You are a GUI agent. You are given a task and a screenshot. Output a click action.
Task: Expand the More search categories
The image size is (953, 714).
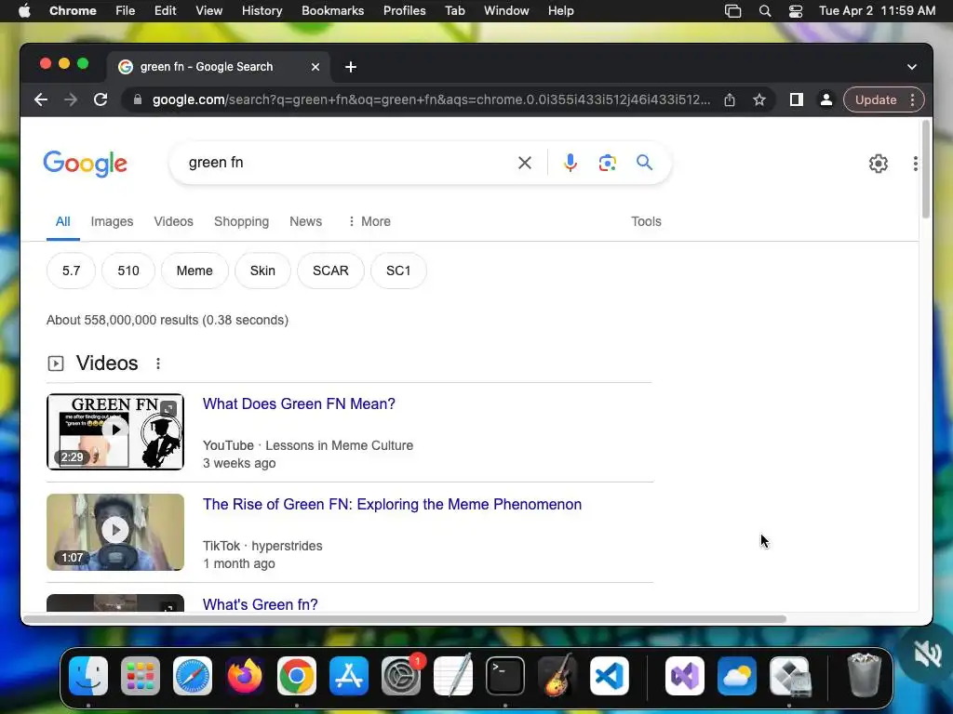(369, 221)
